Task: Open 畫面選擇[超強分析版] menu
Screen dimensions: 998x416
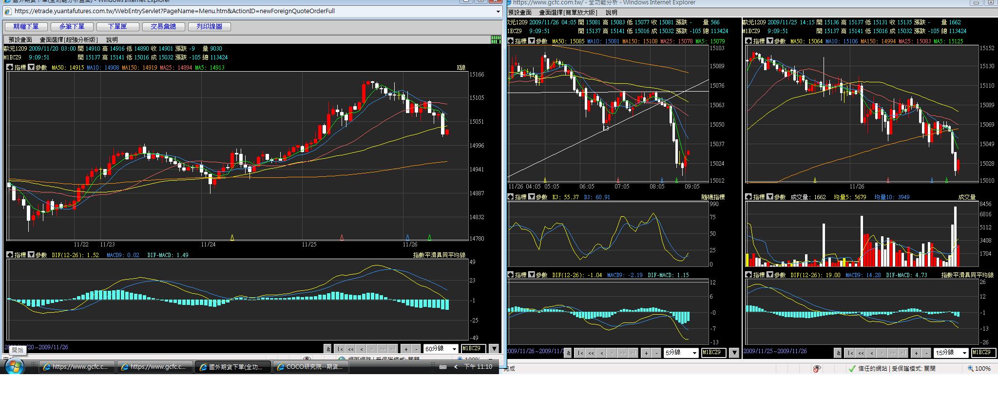Action: (69, 39)
